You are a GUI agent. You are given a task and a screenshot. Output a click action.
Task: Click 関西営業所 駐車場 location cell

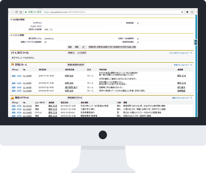point(89,116)
